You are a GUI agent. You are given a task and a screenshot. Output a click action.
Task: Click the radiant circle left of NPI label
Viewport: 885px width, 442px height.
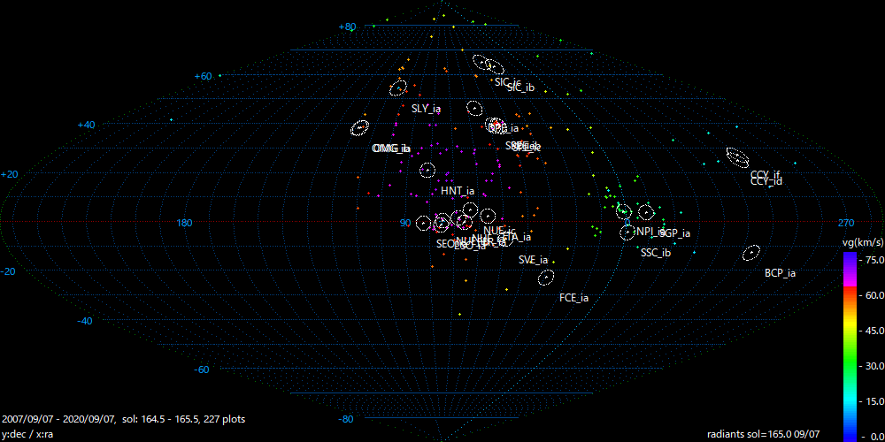(x=627, y=232)
